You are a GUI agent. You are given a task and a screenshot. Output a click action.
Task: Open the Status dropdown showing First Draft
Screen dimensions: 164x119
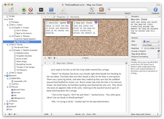pos(151,45)
